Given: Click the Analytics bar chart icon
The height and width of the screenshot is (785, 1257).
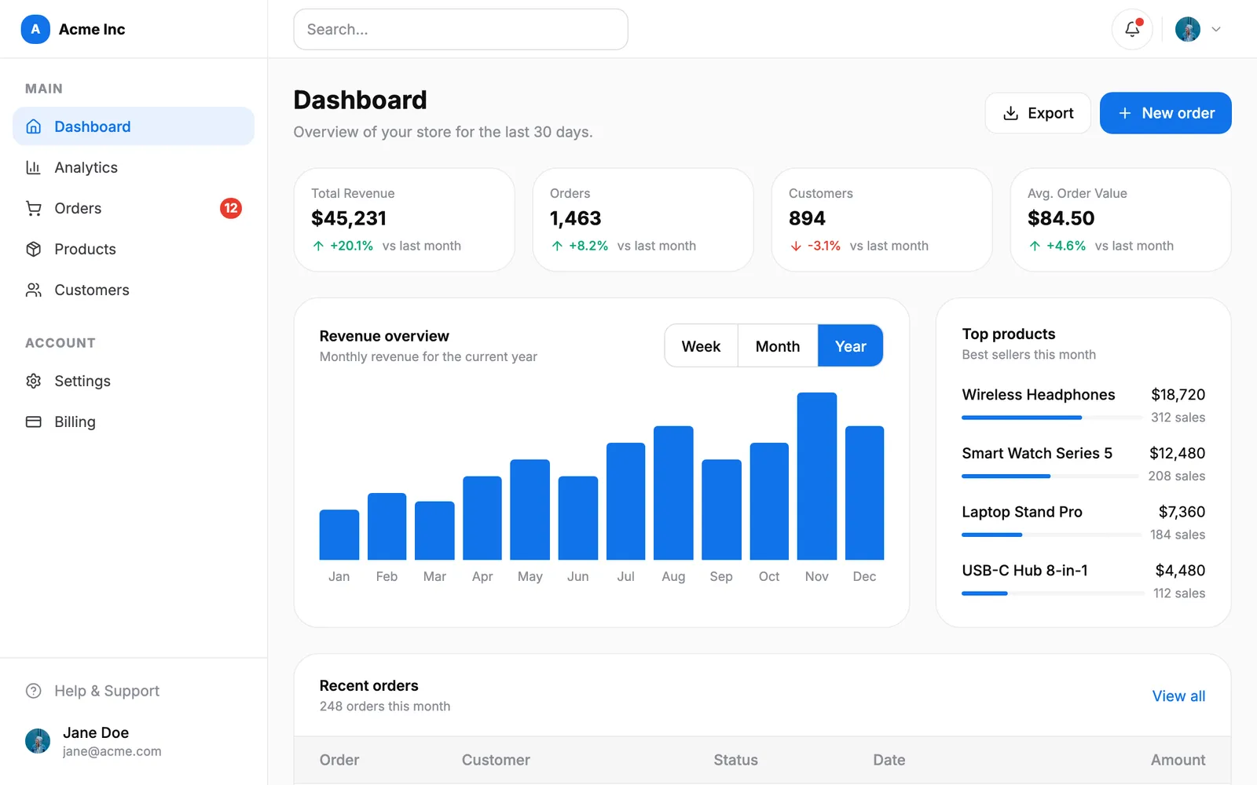Looking at the screenshot, I should point(34,167).
